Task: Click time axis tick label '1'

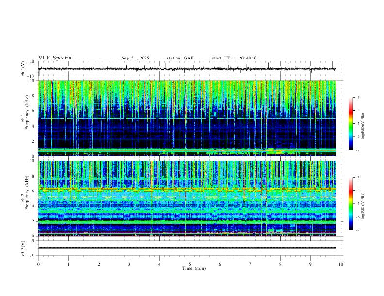Action: point(68,264)
